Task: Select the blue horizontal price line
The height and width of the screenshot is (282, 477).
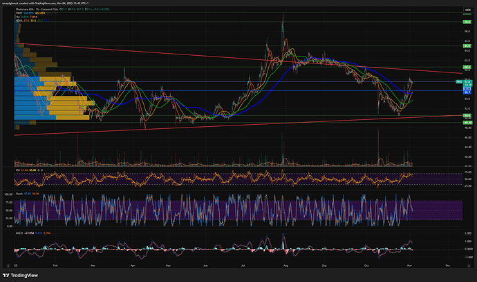Action: pyautogui.click(x=207, y=83)
